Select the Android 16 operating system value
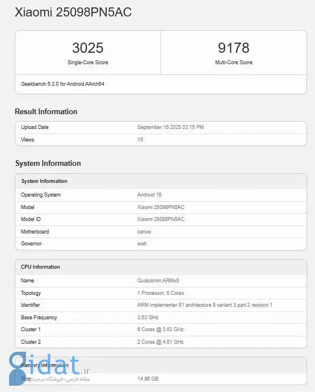 point(149,195)
